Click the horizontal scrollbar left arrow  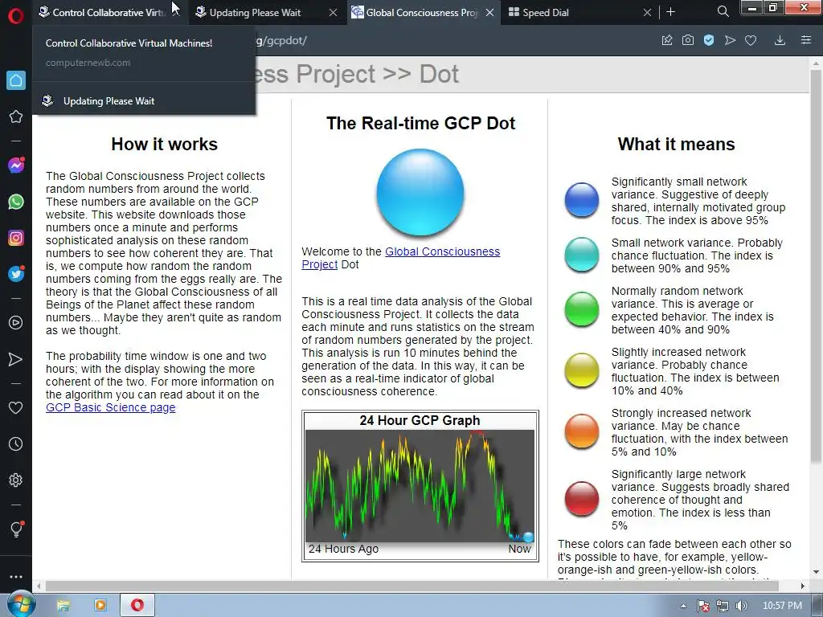pyautogui.click(x=39, y=586)
